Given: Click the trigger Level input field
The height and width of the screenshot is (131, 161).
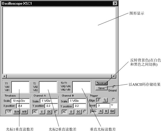Looking at the screenshot, I should tap(103, 105).
